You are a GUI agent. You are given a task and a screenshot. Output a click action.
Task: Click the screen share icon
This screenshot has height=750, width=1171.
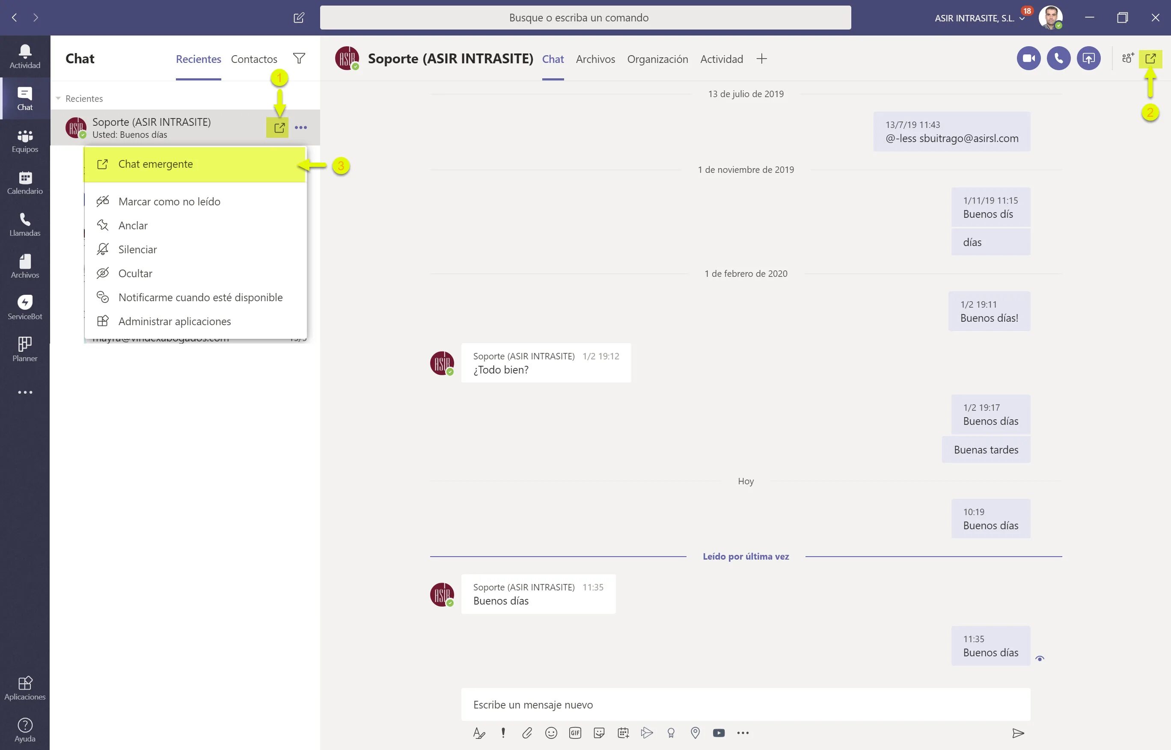click(1088, 59)
